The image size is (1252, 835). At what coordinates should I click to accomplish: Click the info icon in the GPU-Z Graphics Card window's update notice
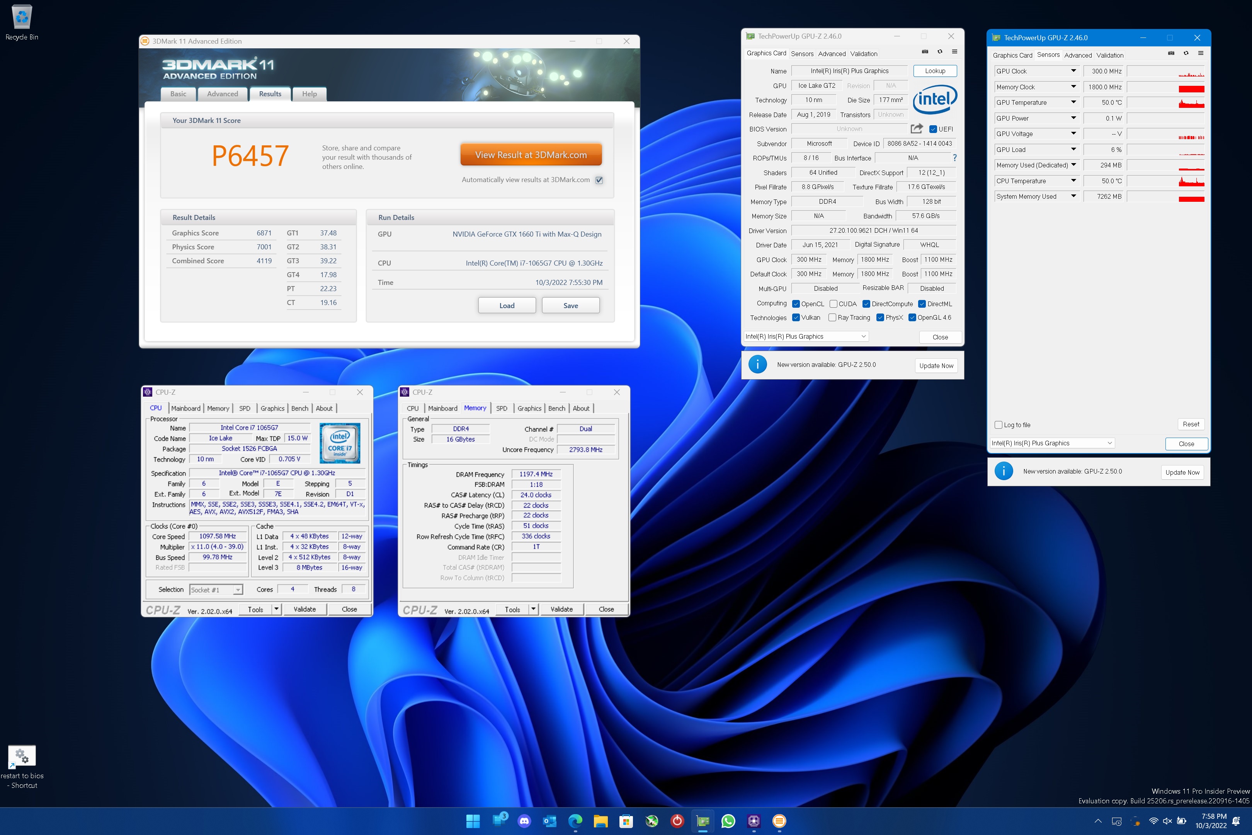757,364
